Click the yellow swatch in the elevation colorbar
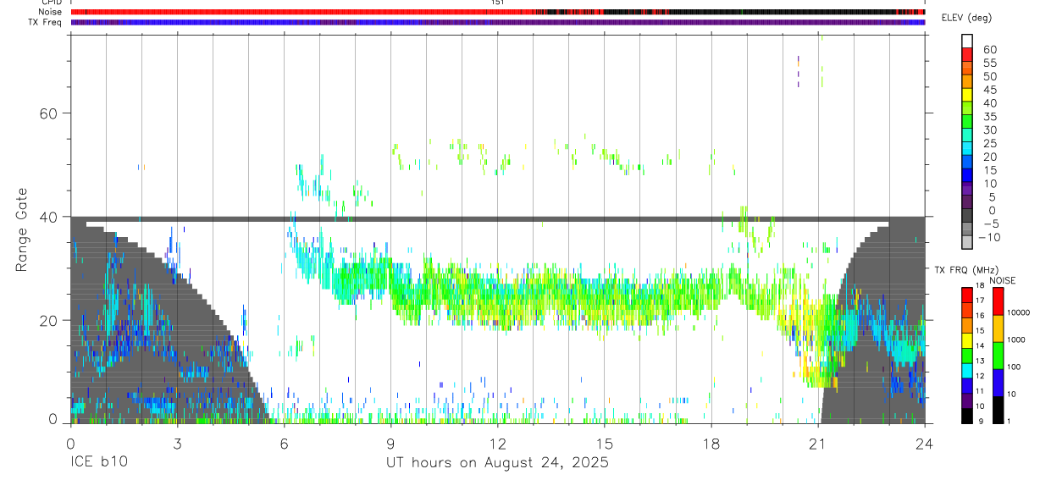 (967, 95)
